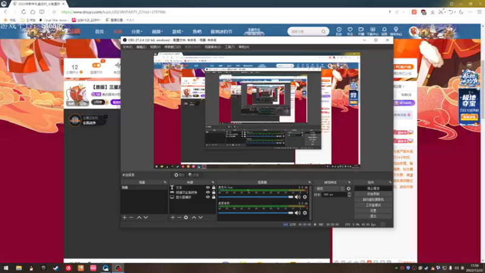Hide the text source via its eye icon
The image size is (485, 273).
[x=208, y=187]
